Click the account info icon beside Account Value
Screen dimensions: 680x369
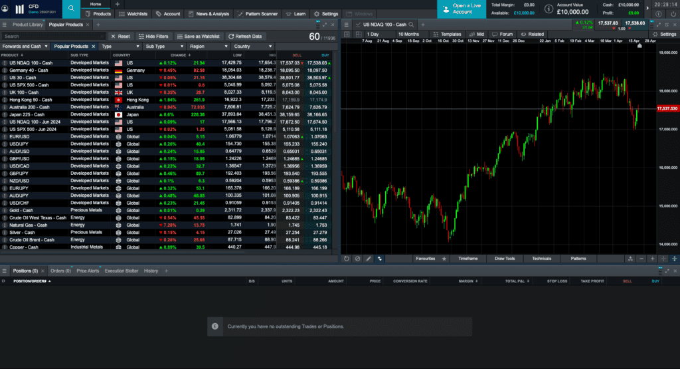click(549, 9)
